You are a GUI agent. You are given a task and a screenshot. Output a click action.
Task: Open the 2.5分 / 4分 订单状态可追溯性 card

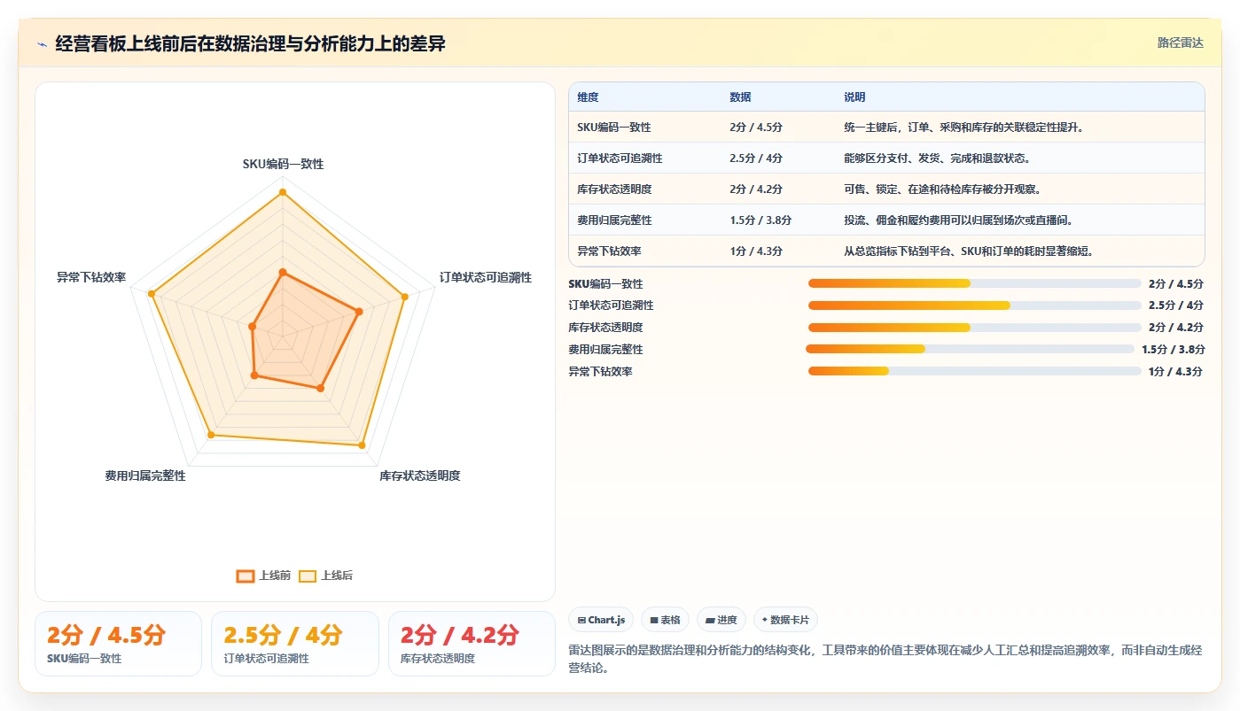point(295,644)
